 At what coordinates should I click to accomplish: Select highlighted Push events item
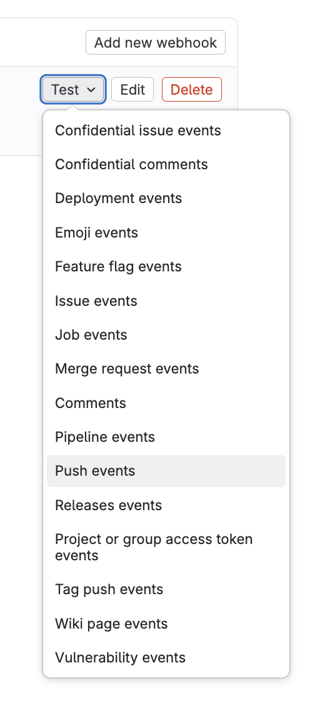[166, 471]
